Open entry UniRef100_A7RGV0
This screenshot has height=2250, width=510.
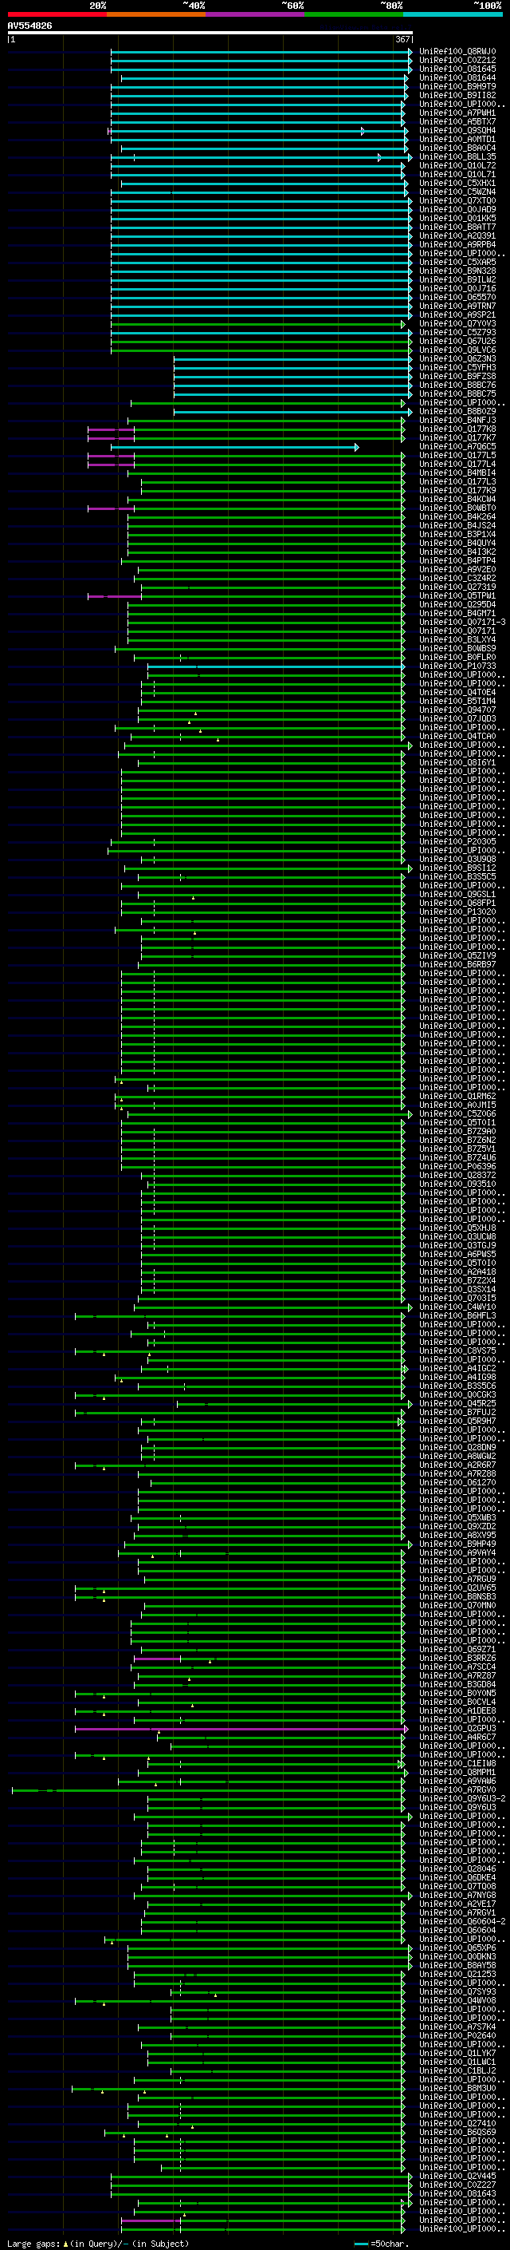tap(457, 1789)
